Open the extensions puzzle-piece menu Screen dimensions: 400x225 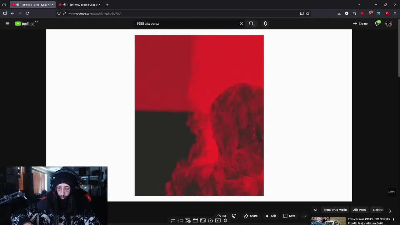354,13
